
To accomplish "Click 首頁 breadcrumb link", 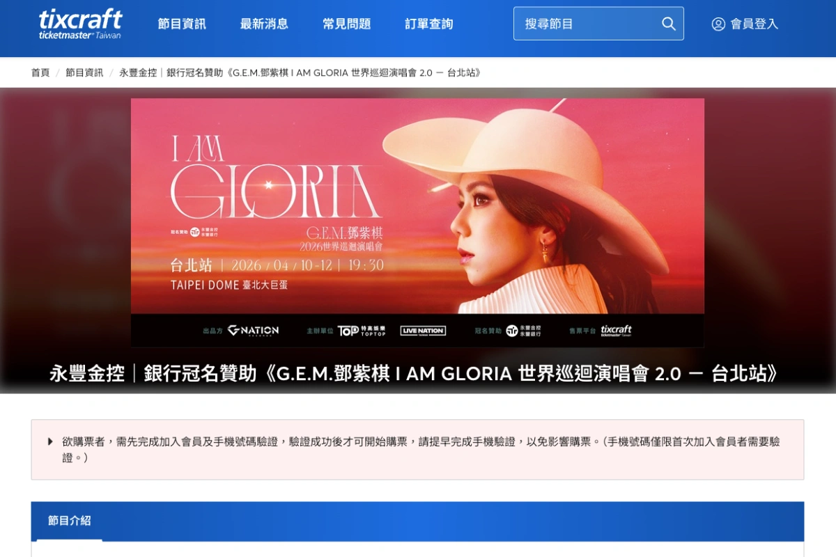I will tap(40, 72).
